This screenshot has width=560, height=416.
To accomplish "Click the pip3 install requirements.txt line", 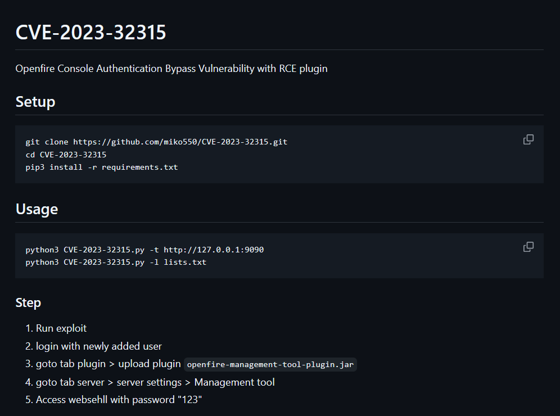I will (x=102, y=167).
